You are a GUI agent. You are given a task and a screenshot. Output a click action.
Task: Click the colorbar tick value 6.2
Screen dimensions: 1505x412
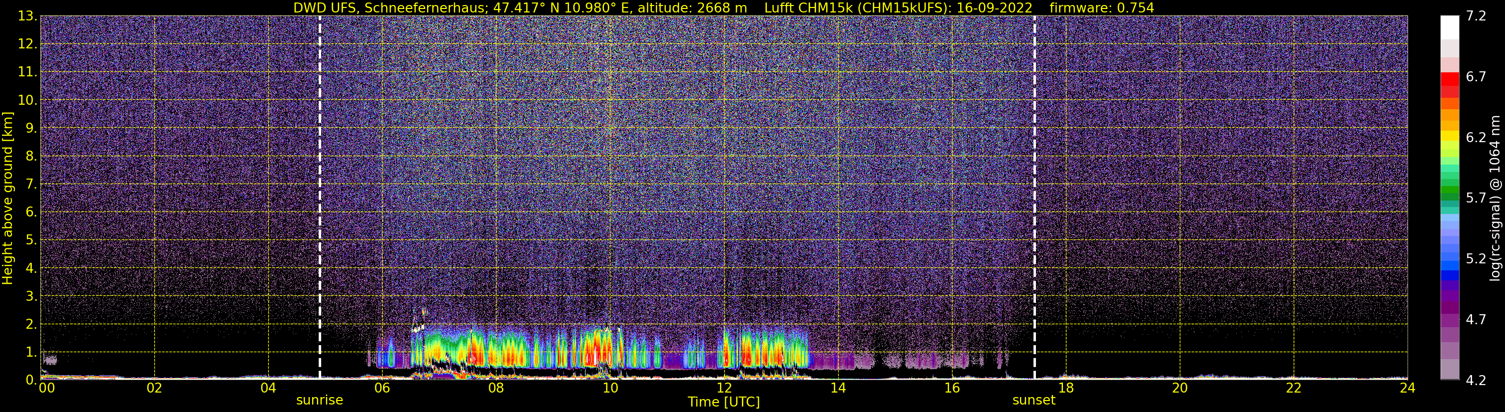1477,138
